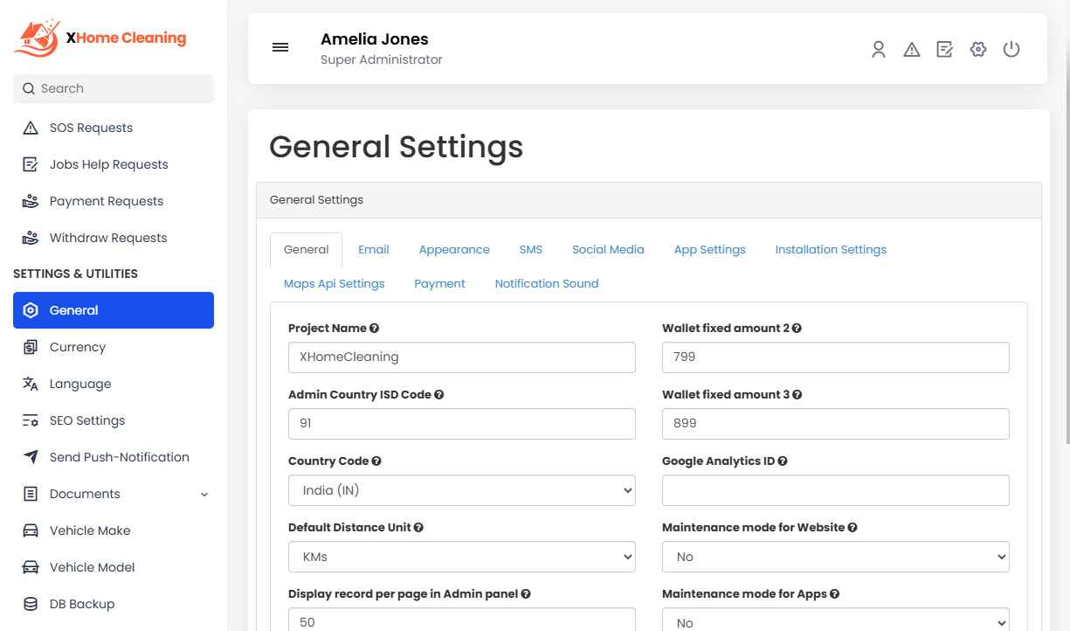Log out using the power icon
Screen dimensions: 1070x631
pos(1011,50)
